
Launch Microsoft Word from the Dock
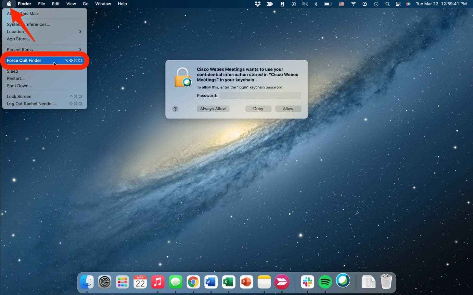coord(211,282)
